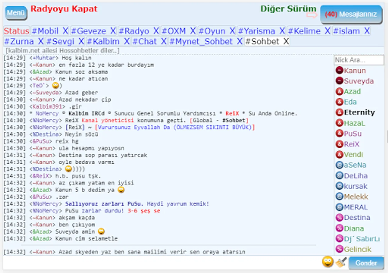Click the pink icon beside Destina
The height and width of the screenshot is (273, 388).
pos(339,217)
